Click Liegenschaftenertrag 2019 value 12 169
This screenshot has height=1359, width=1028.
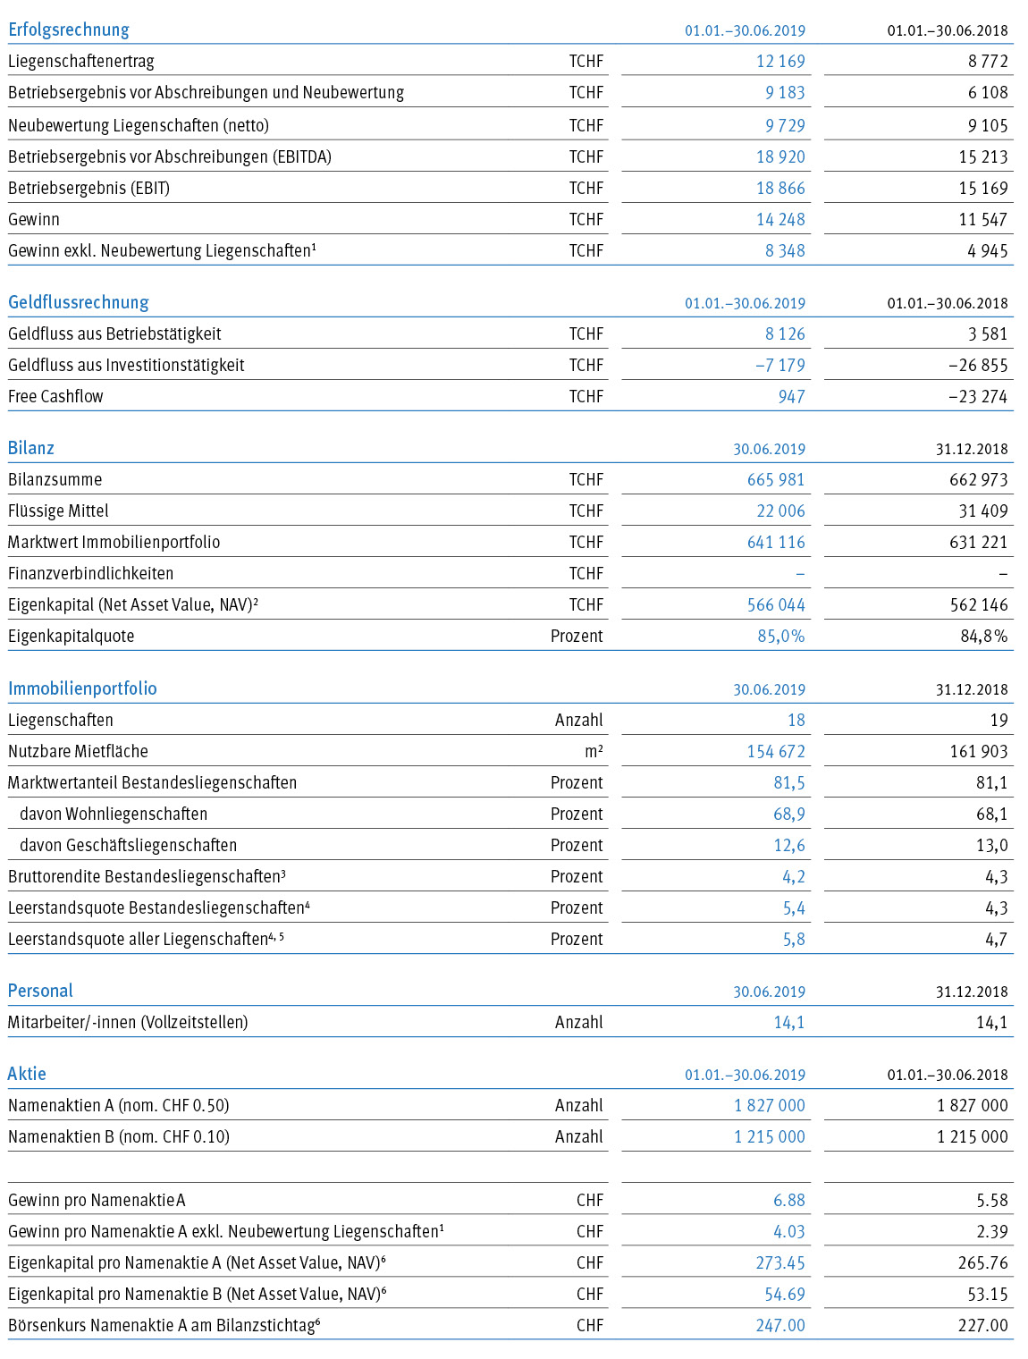(x=780, y=62)
